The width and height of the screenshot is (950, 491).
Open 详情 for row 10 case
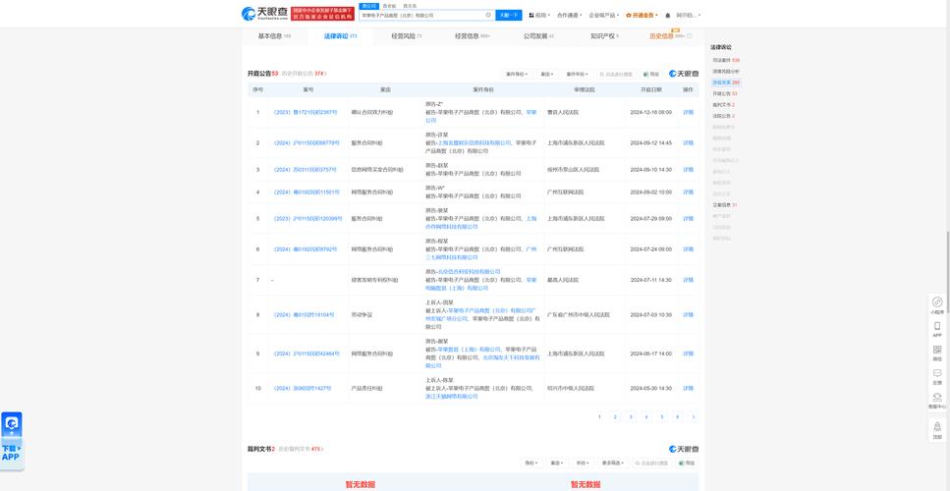[x=688, y=389]
